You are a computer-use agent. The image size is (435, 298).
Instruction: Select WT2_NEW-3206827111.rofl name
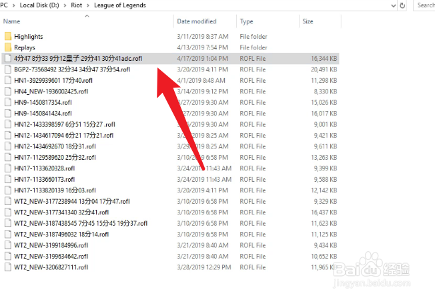[51, 267]
